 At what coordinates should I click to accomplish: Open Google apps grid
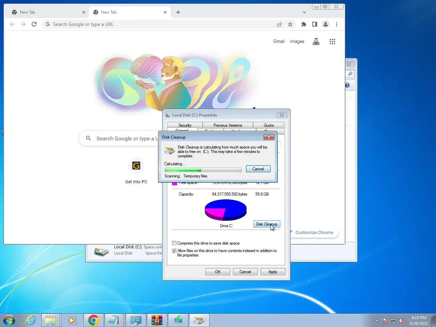(332, 42)
